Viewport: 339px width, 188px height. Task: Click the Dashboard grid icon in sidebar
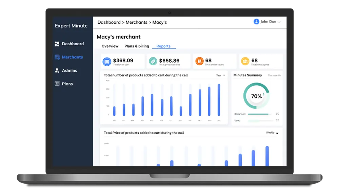pyautogui.click(x=57, y=44)
